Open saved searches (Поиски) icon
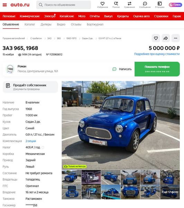Viewport: 184px width, 208px height. click(x=116, y=3)
